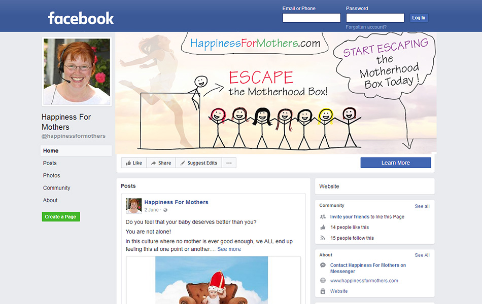Click the @happinessformothers username

(74, 136)
